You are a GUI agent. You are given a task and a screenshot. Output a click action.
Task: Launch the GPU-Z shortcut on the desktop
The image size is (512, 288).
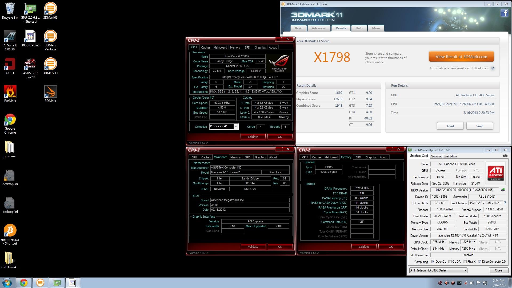coord(30,13)
